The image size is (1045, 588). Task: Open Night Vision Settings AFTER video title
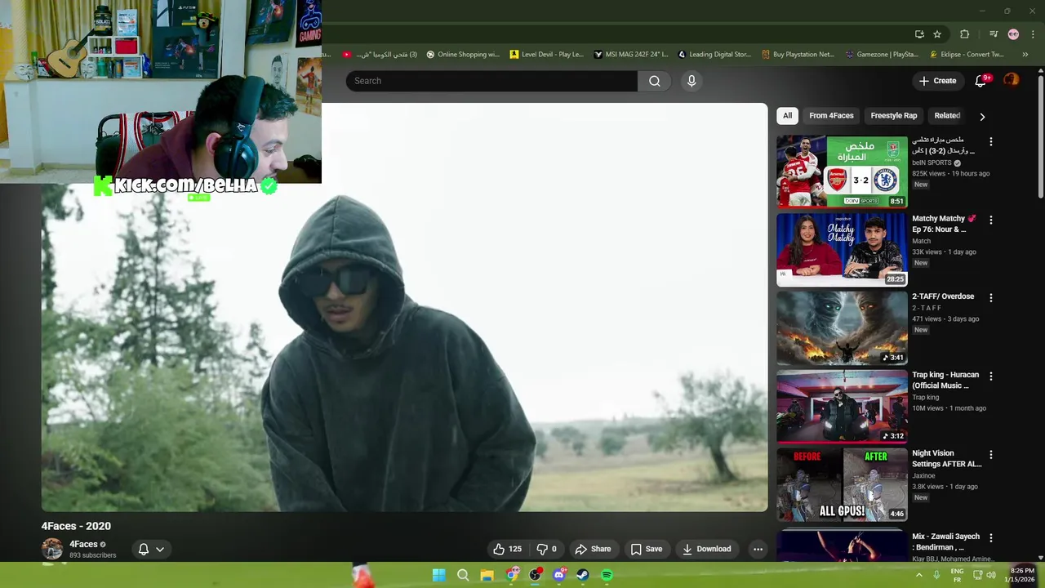[x=947, y=458]
